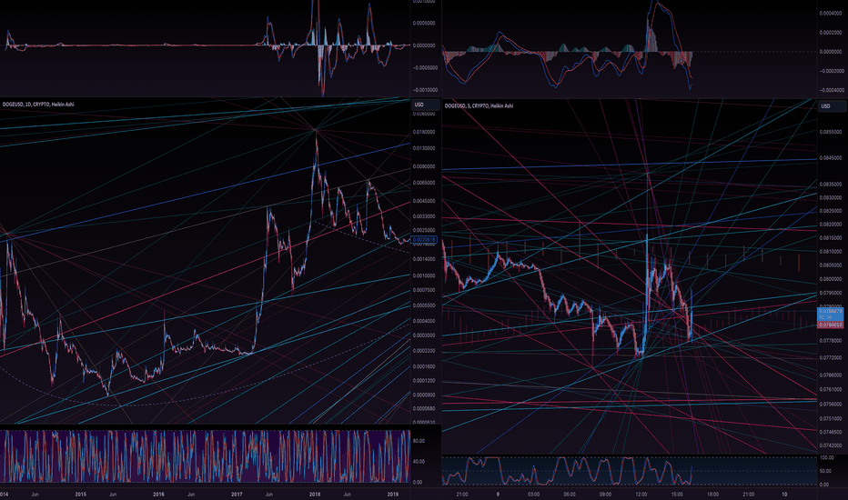Click the DOGEUSD, 5, CRYPTO, Heikin Ashi legend

click(x=479, y=106)
